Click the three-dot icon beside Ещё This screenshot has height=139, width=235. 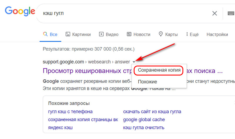187,34
